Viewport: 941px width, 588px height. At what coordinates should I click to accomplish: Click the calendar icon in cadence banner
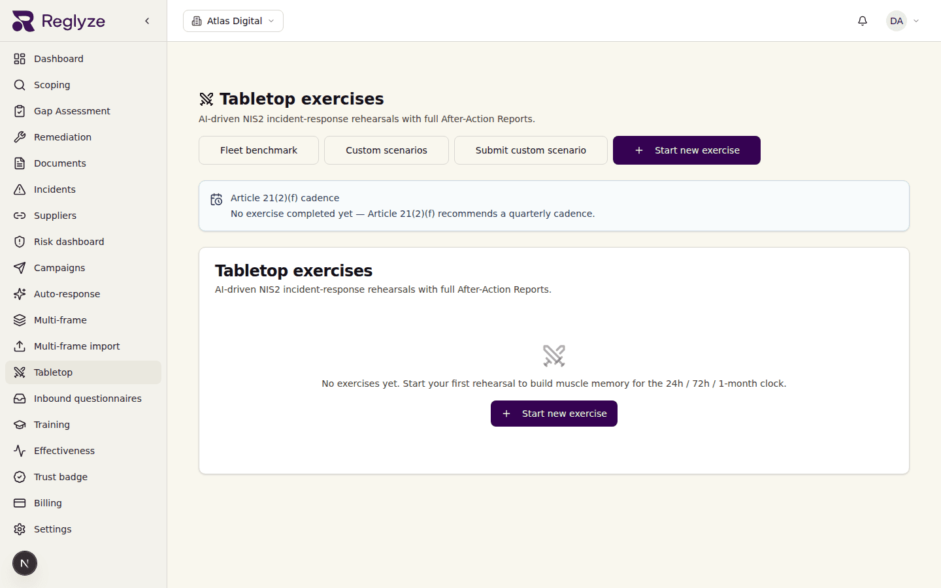(x=216, y=199)
